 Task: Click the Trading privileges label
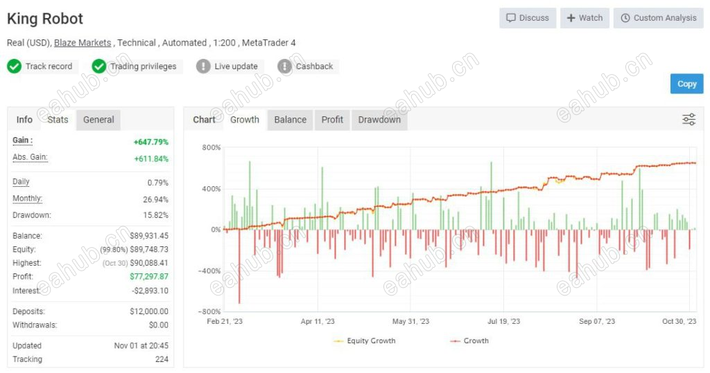(143, 66)
